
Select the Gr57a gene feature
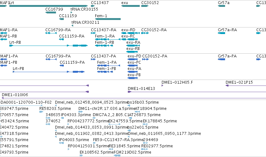(x=221, y=6)
